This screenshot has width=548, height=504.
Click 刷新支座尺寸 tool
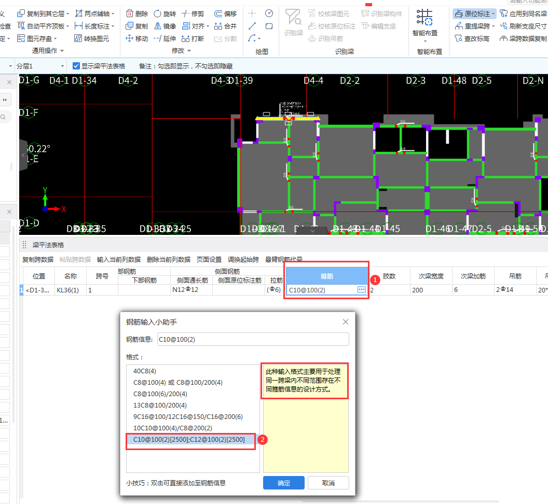(x=524, y=26)
